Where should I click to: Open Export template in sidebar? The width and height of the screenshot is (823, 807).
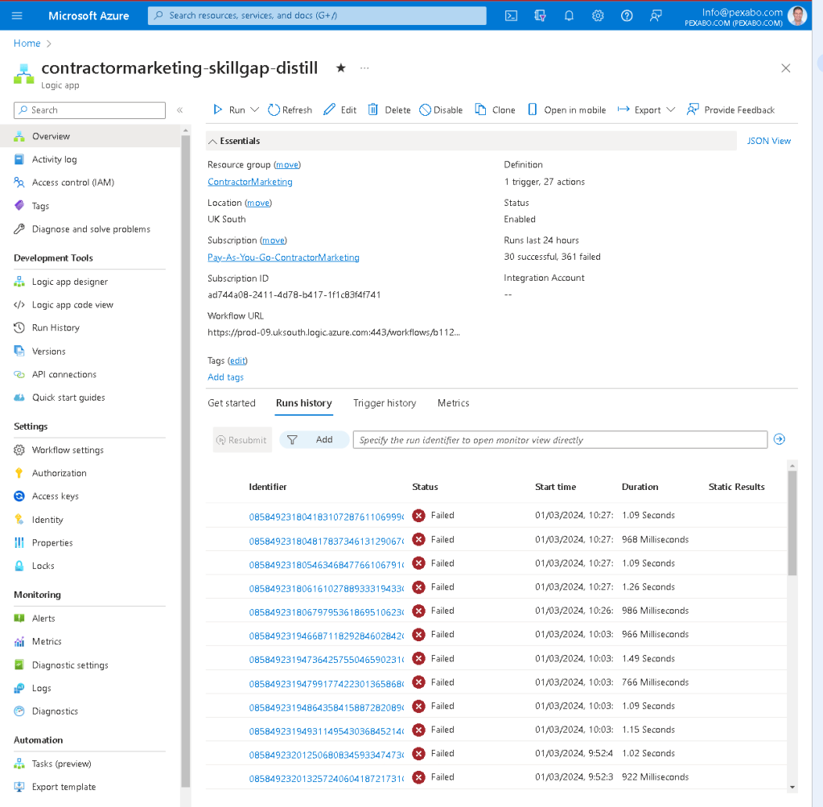tap(64, 787)
